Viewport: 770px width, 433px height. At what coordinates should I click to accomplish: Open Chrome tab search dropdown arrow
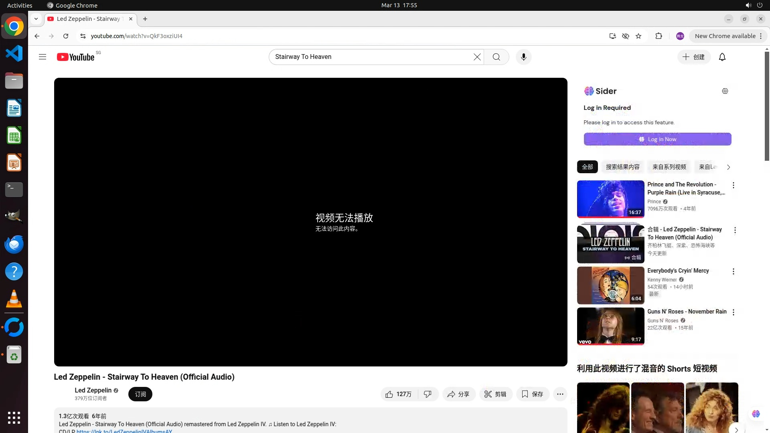[36, 19]
